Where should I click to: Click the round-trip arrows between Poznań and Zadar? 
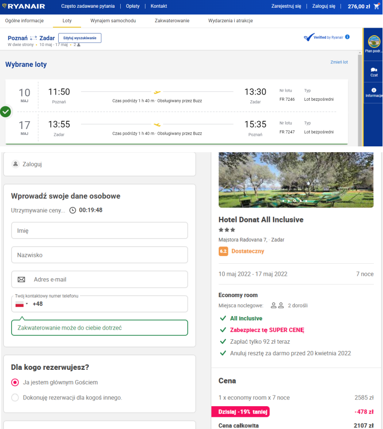pyautogui.click(x=33, y=38)
